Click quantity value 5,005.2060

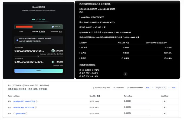tap(94, 101)
